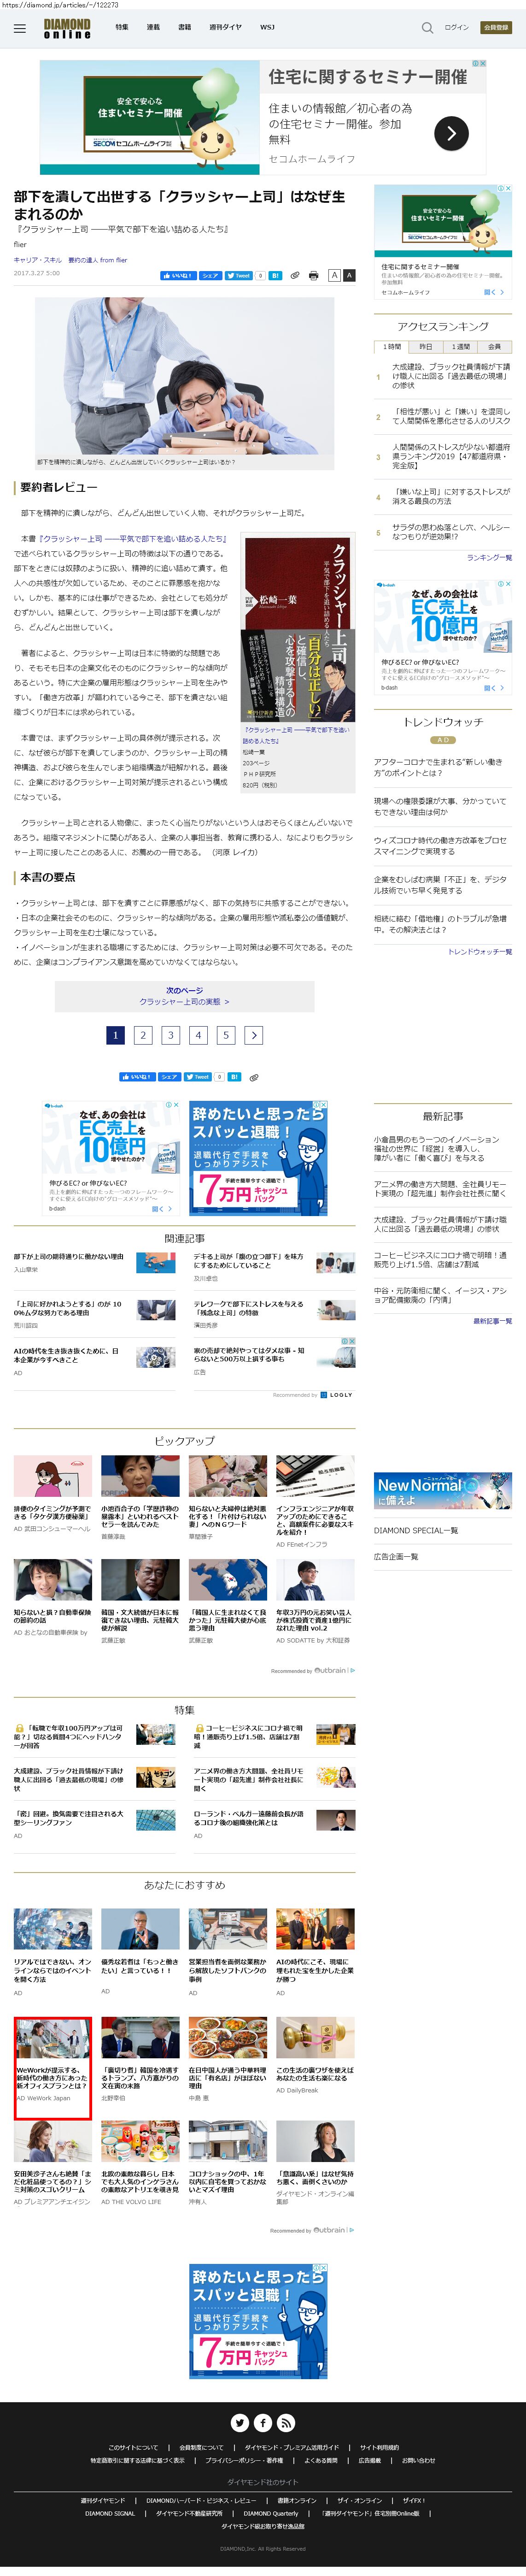Open the 書籍 menu item
Image resolution: width=526 pixels, height=2576 pixels.
click(x=184, y=28)
